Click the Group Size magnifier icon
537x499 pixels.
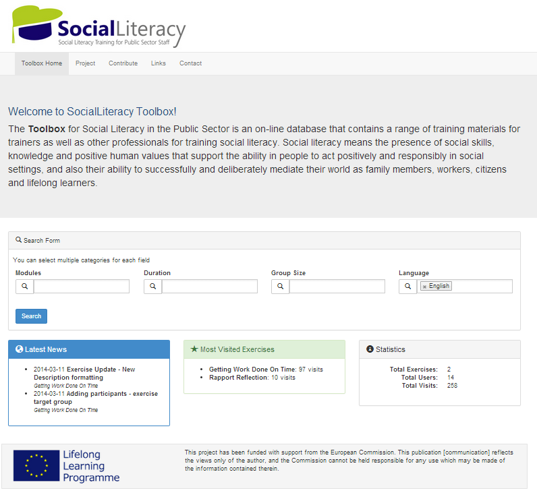tap(280, 286)
